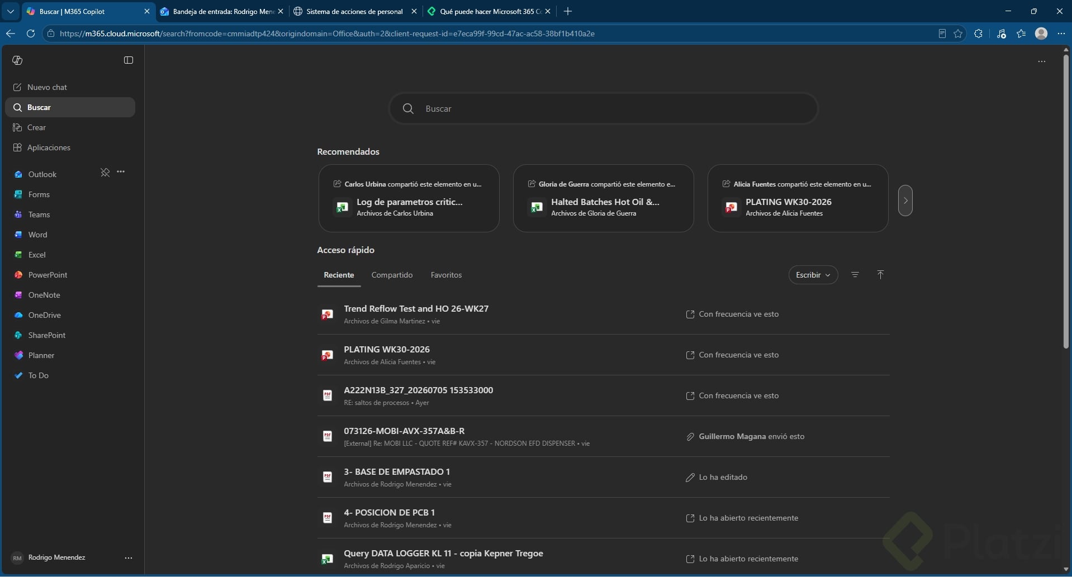Expand the Escribir dropdown
1072x577 pixels.
813,275
